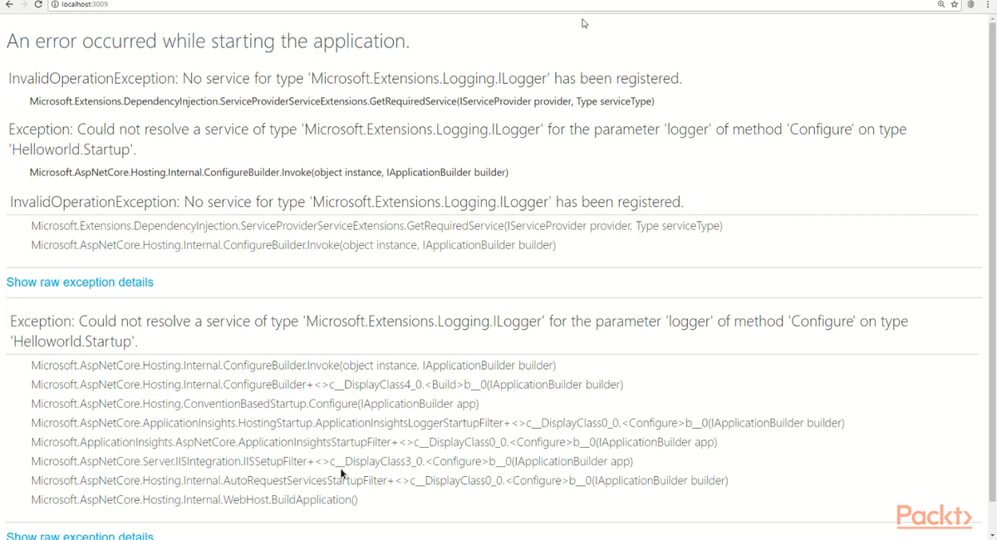Show raw exception details for InvalidOperationException

pos(80,282)
